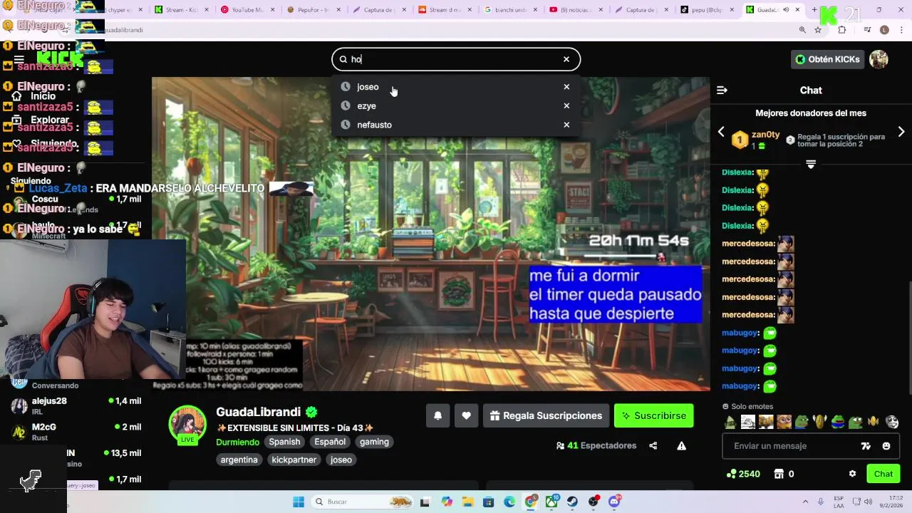
Task: Open browser extensions puzzle icon
Action: click(842, 30)
